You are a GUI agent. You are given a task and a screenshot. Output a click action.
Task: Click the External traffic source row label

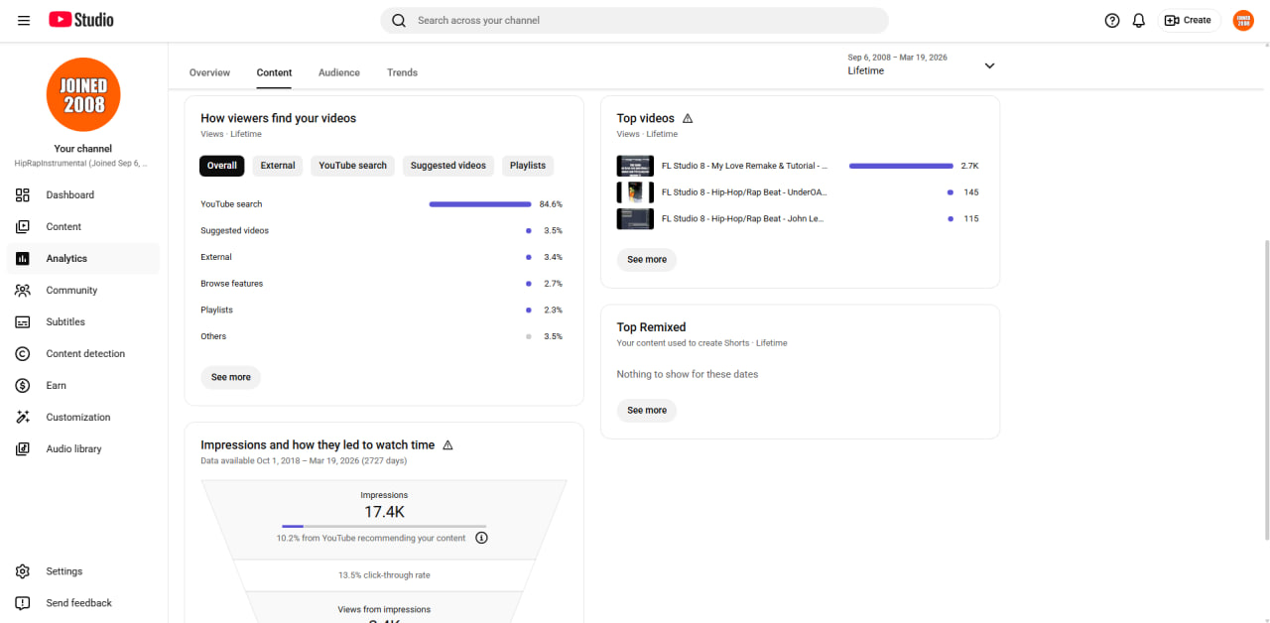click(216, 257)
